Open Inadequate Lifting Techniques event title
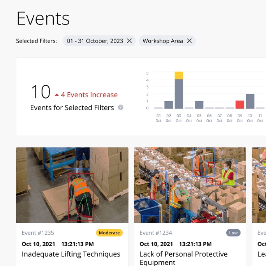Image resolution: width=266 pixels, height=266 pixels. click(71, 254)
